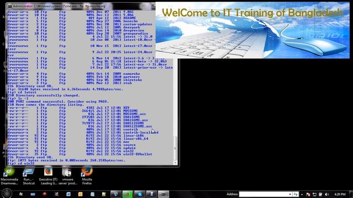The height and width of the screenshot is (198, 353).
Task: Open Macromedia Dreamweaver desktop shortcut
Action: 9,177
